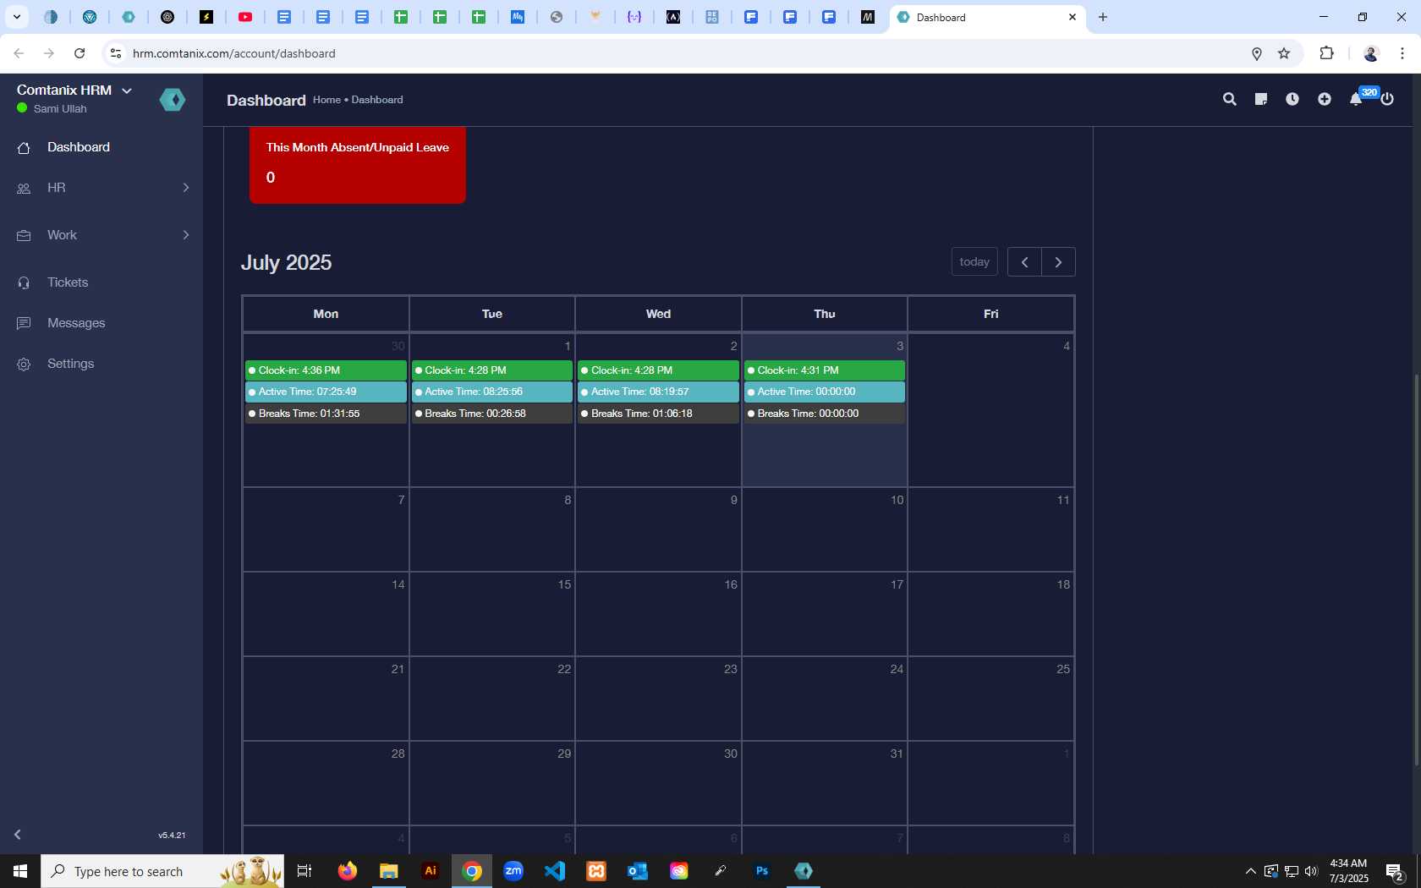Image resolution: width=1421 pixels, height=888 pixels.
Task: Select Breaks Time: 00:26:58 entry
Action: (x=491, y=414)
